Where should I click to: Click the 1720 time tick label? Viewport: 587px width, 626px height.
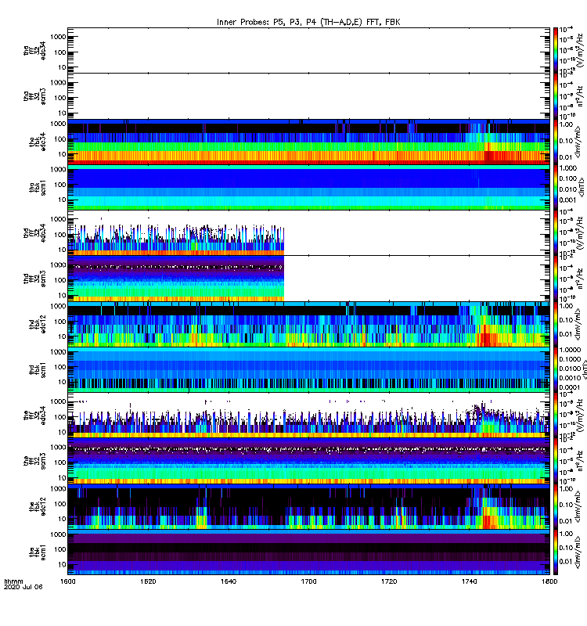coord(388,581)
